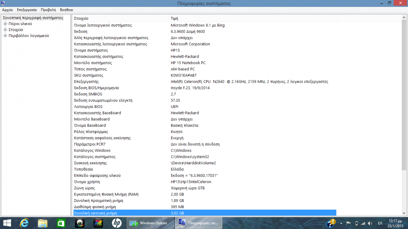Select the Παράμετροι PCR7 row
This screenshot has width=408, height=229.
pos(205,144)
